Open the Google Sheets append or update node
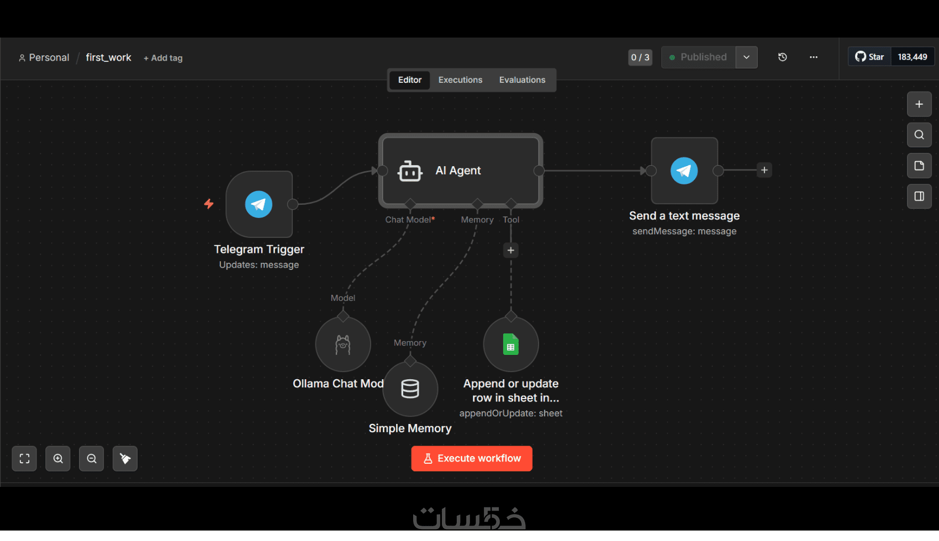The height and width of the screenshot is (541, 939). click(x=511, y=344)
